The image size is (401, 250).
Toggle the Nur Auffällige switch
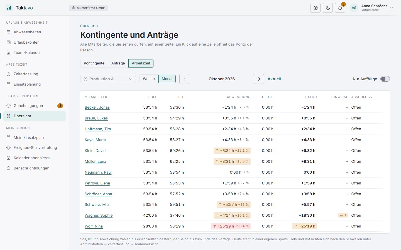point(385,79)
